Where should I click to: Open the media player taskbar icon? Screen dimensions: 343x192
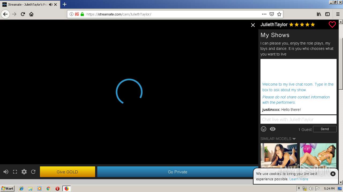tap(39, 189)
